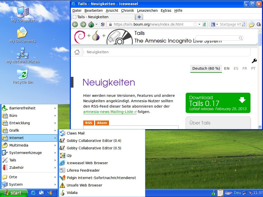
Task: Expand the Zubehör submenu
Action: (x=30, y=168)
